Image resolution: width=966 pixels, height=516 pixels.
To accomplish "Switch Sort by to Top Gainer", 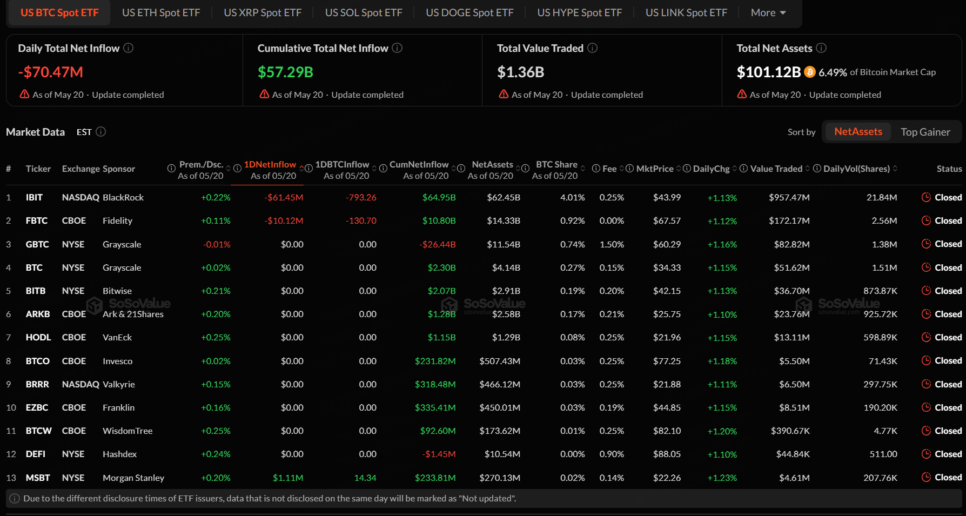I will click(x=925, y=132).
